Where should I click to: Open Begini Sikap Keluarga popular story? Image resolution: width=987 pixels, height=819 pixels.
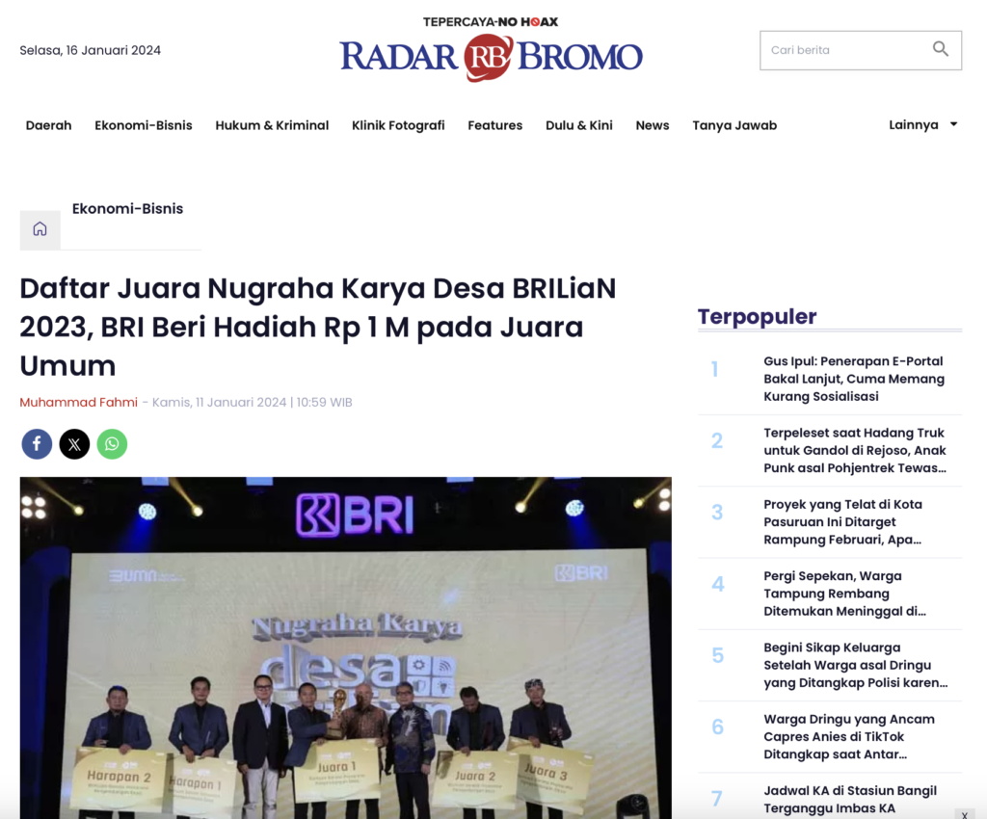pos(856,666)
